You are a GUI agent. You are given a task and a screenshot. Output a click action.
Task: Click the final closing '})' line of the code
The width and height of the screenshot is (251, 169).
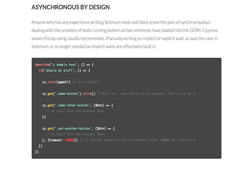click(37, 152)
